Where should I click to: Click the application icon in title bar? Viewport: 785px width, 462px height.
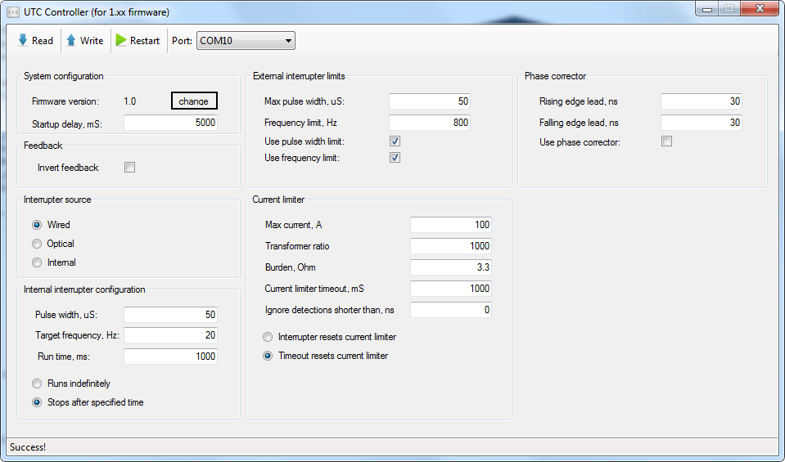(13, 11)
